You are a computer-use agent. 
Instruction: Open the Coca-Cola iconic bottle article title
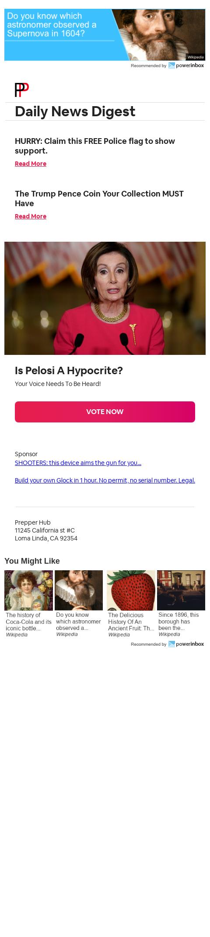(x=28, y=622)
